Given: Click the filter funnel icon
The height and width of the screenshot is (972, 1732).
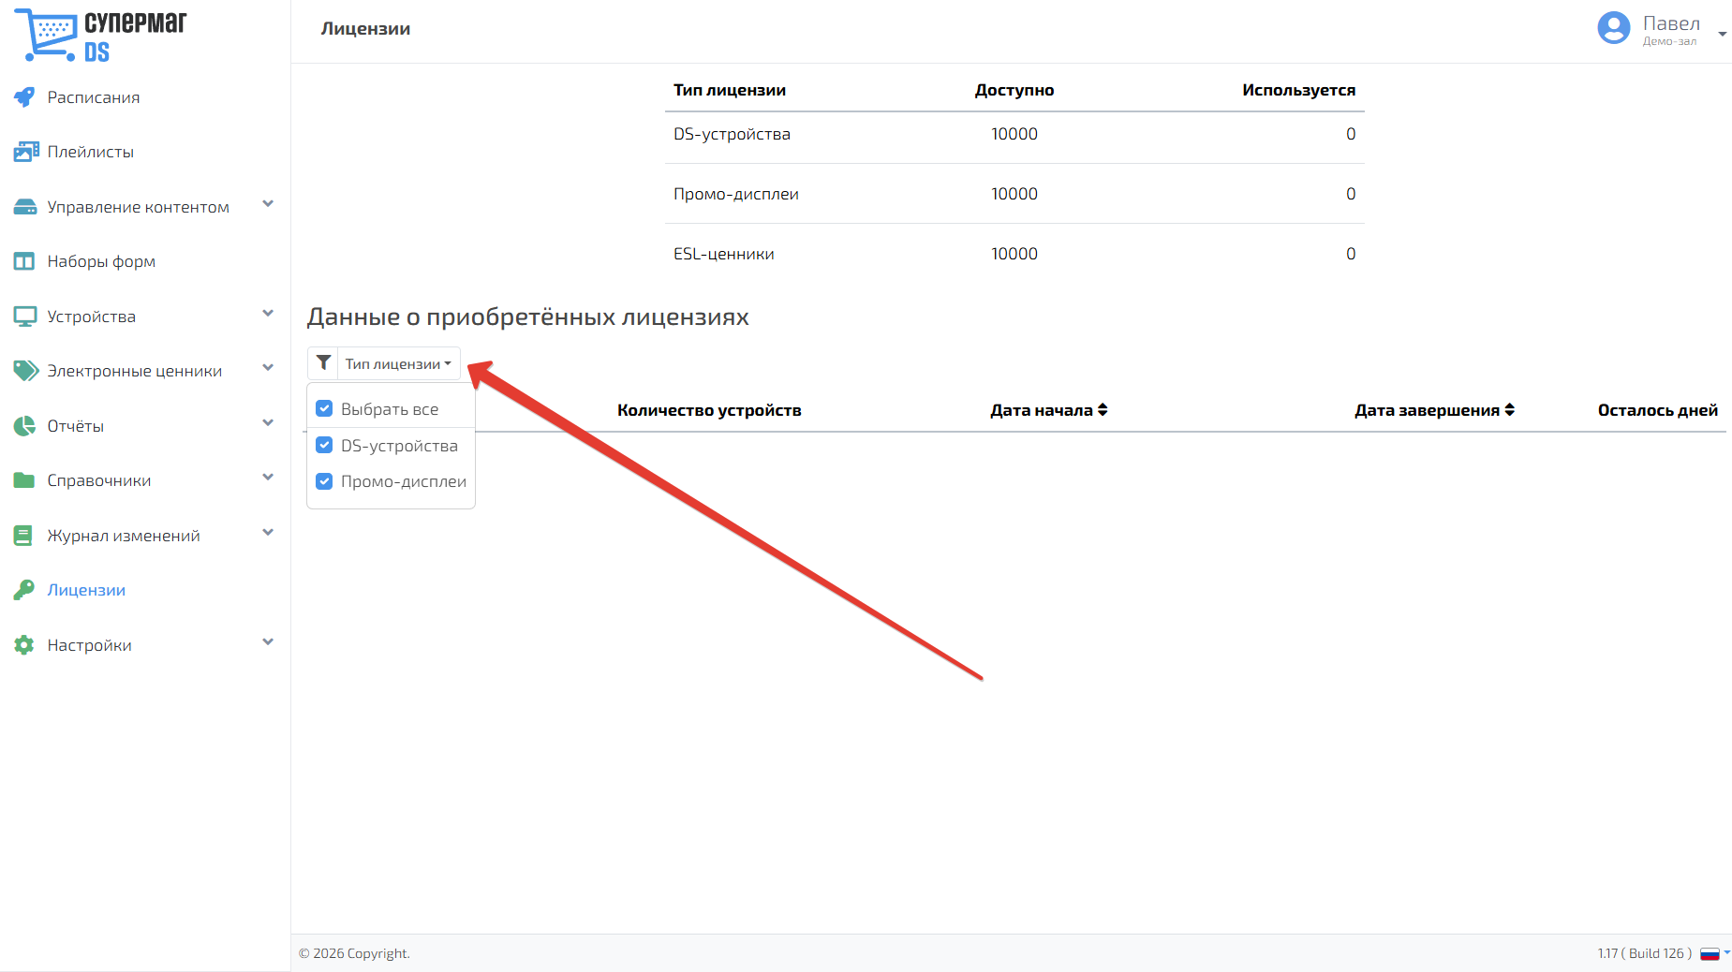Looking at the screenshot, I should point(323,363).
